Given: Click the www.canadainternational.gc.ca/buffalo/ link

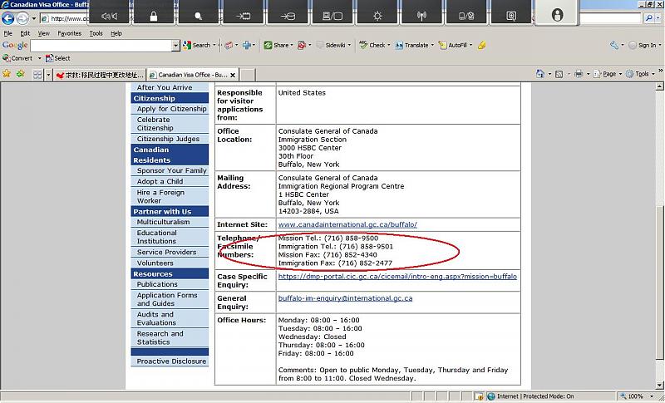Looking at the screenshot, I should (x=347, y=224).
